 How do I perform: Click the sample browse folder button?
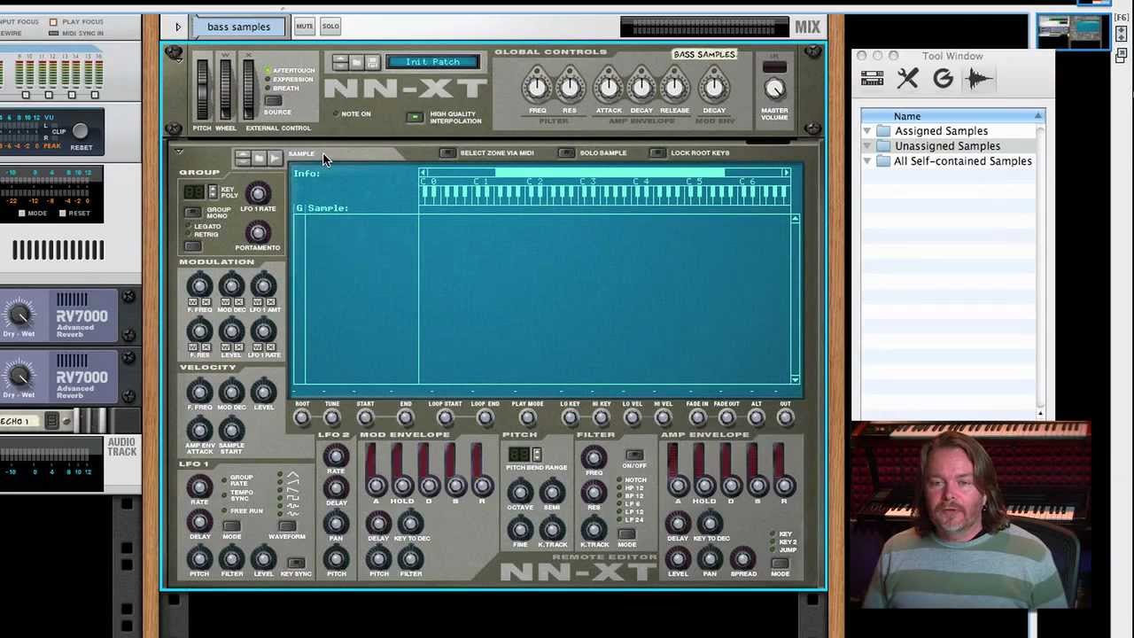click(258, 158)
